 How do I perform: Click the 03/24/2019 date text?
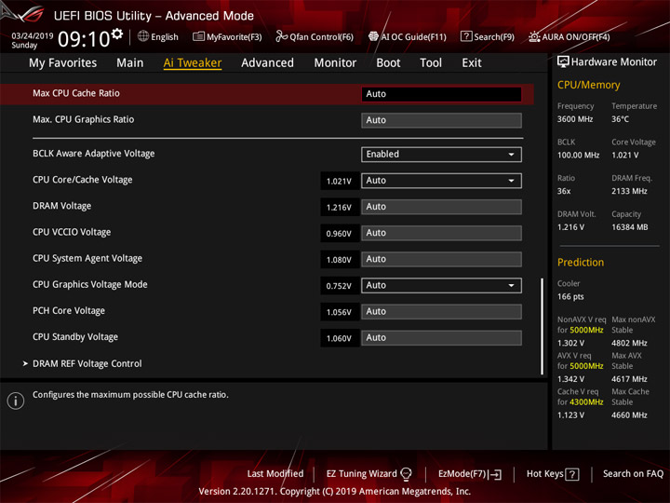click(32, 35)
